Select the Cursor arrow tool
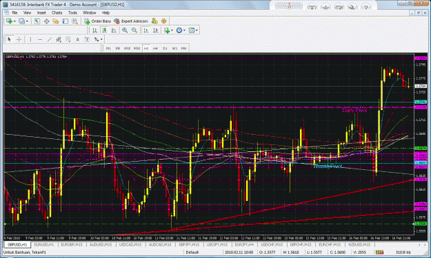The image size is (431, 258). (x=9, y=39)
